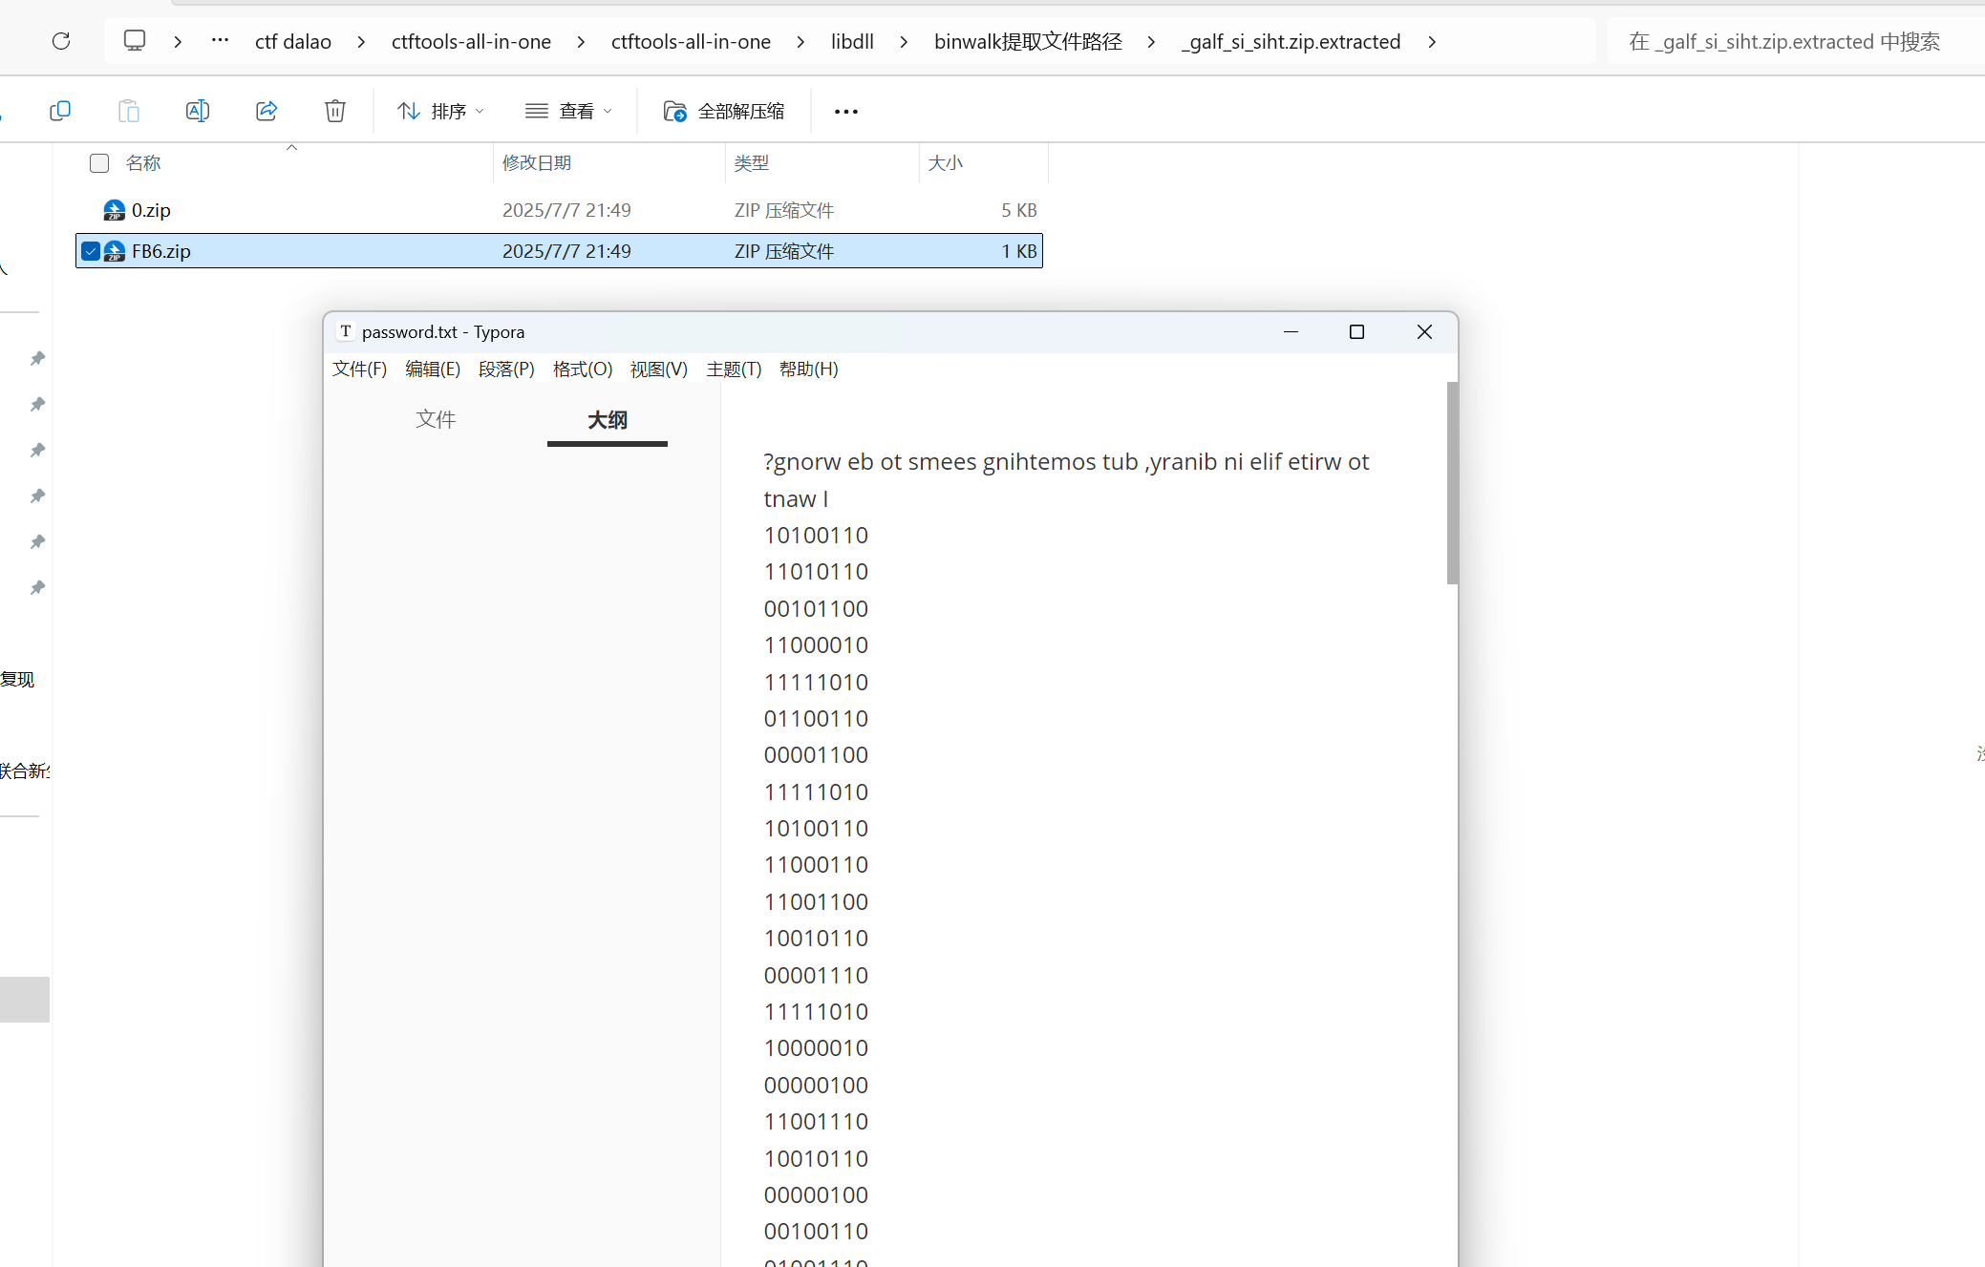
Task: Click the Explorer delete trash icon
Action: point(335,111)
